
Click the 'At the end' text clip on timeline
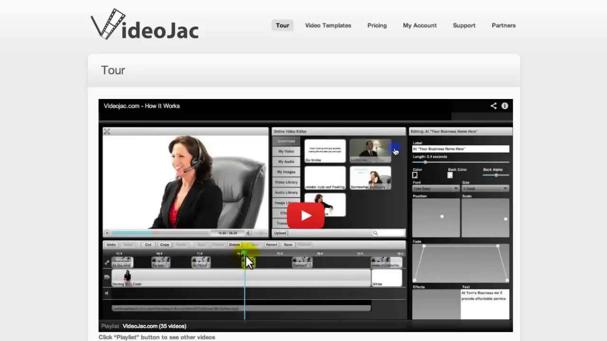click(x=122, y=262)
